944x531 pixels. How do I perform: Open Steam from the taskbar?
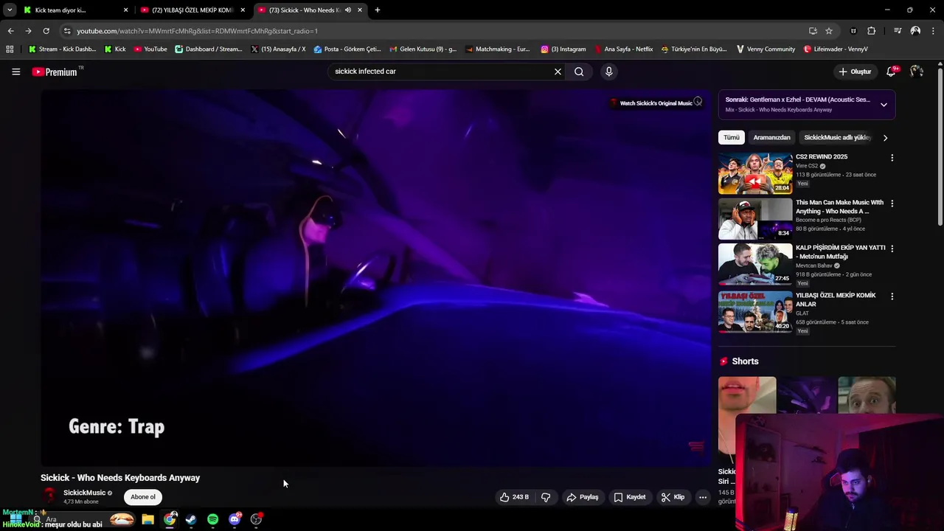click(x=191, y=519)
